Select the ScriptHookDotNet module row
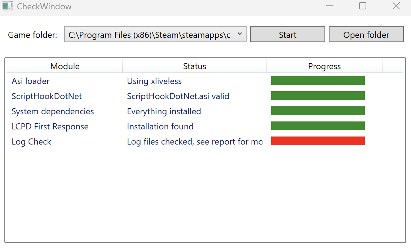 coord(47,96)
